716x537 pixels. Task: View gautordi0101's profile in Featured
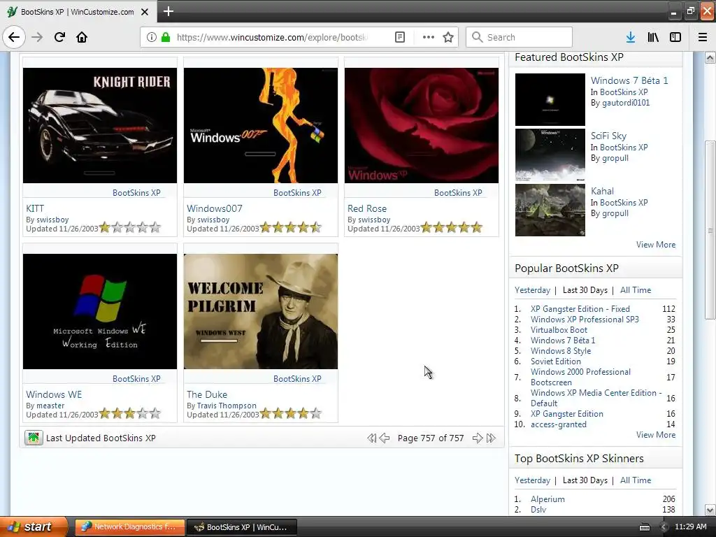click(x=626, y=103)
